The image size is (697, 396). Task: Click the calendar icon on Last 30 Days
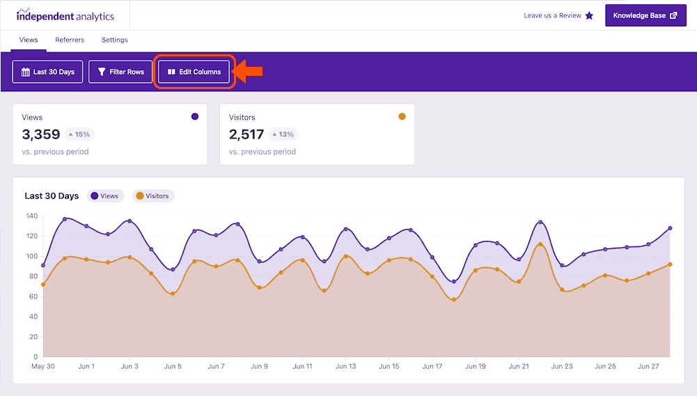(26, 72)
